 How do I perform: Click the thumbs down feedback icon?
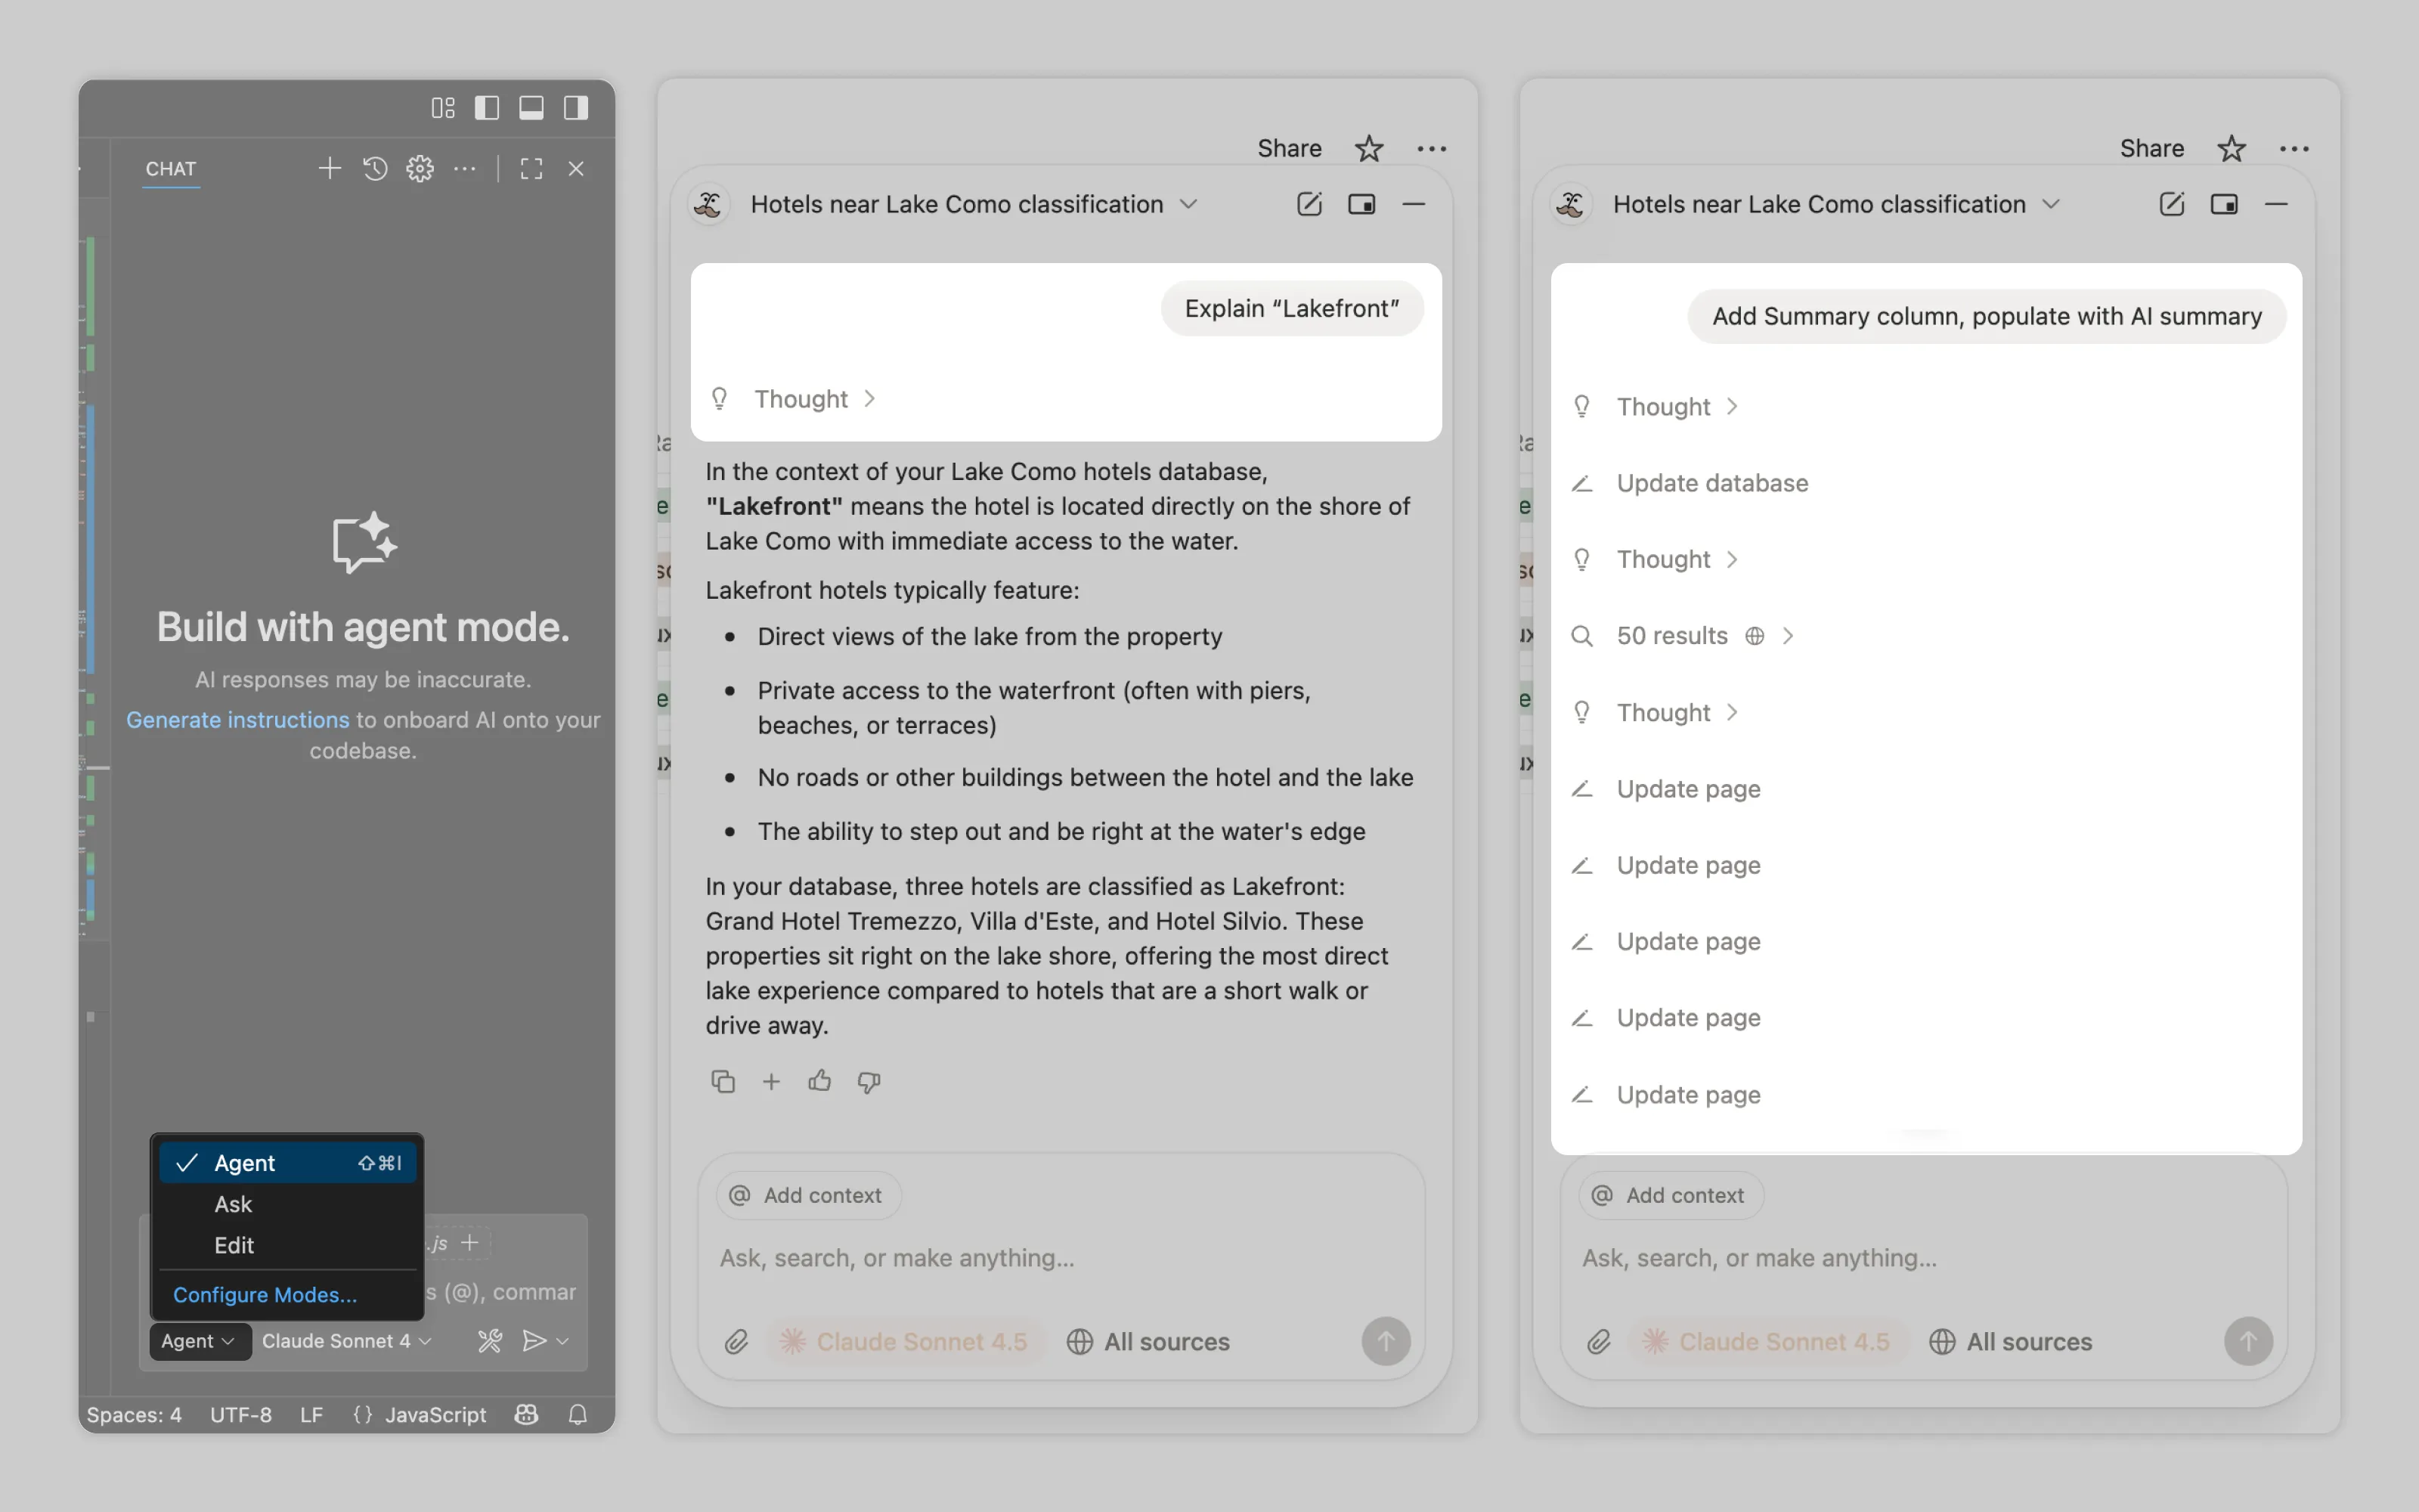point(868,1081)
